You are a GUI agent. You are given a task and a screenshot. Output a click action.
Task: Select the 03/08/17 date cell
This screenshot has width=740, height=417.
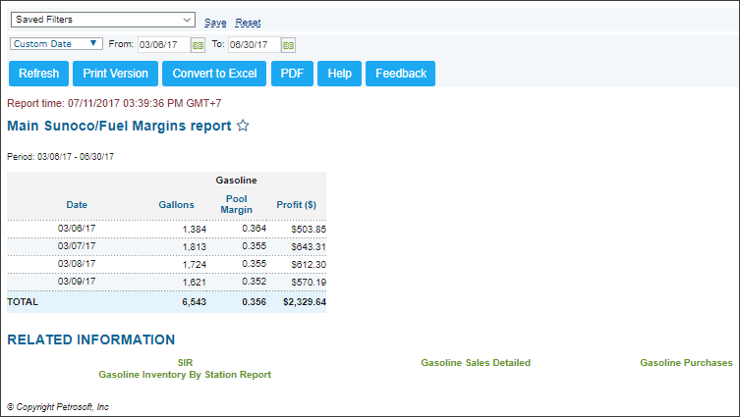77,263
